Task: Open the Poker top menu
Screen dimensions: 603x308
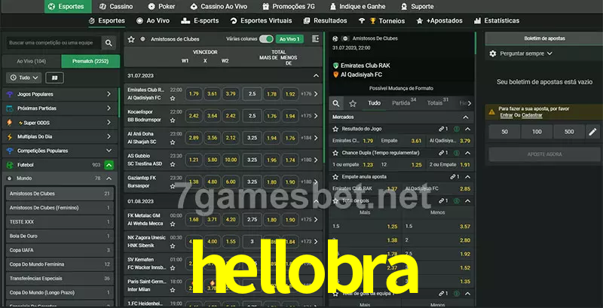Action: point(161,7)
